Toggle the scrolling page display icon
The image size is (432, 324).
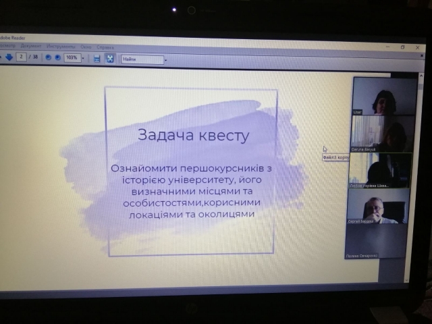tap(97, 59)
